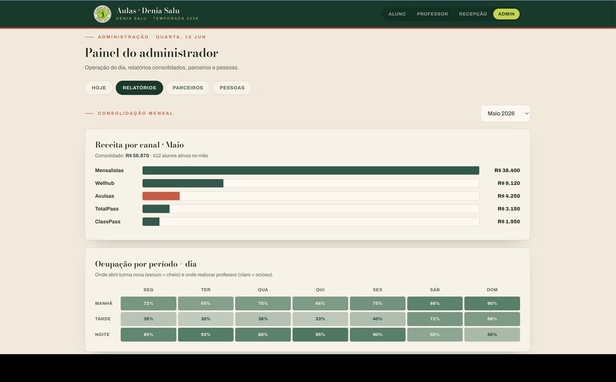Click the Sáb Manhã 88% cell
616x382 pixels.
point(434,303)
